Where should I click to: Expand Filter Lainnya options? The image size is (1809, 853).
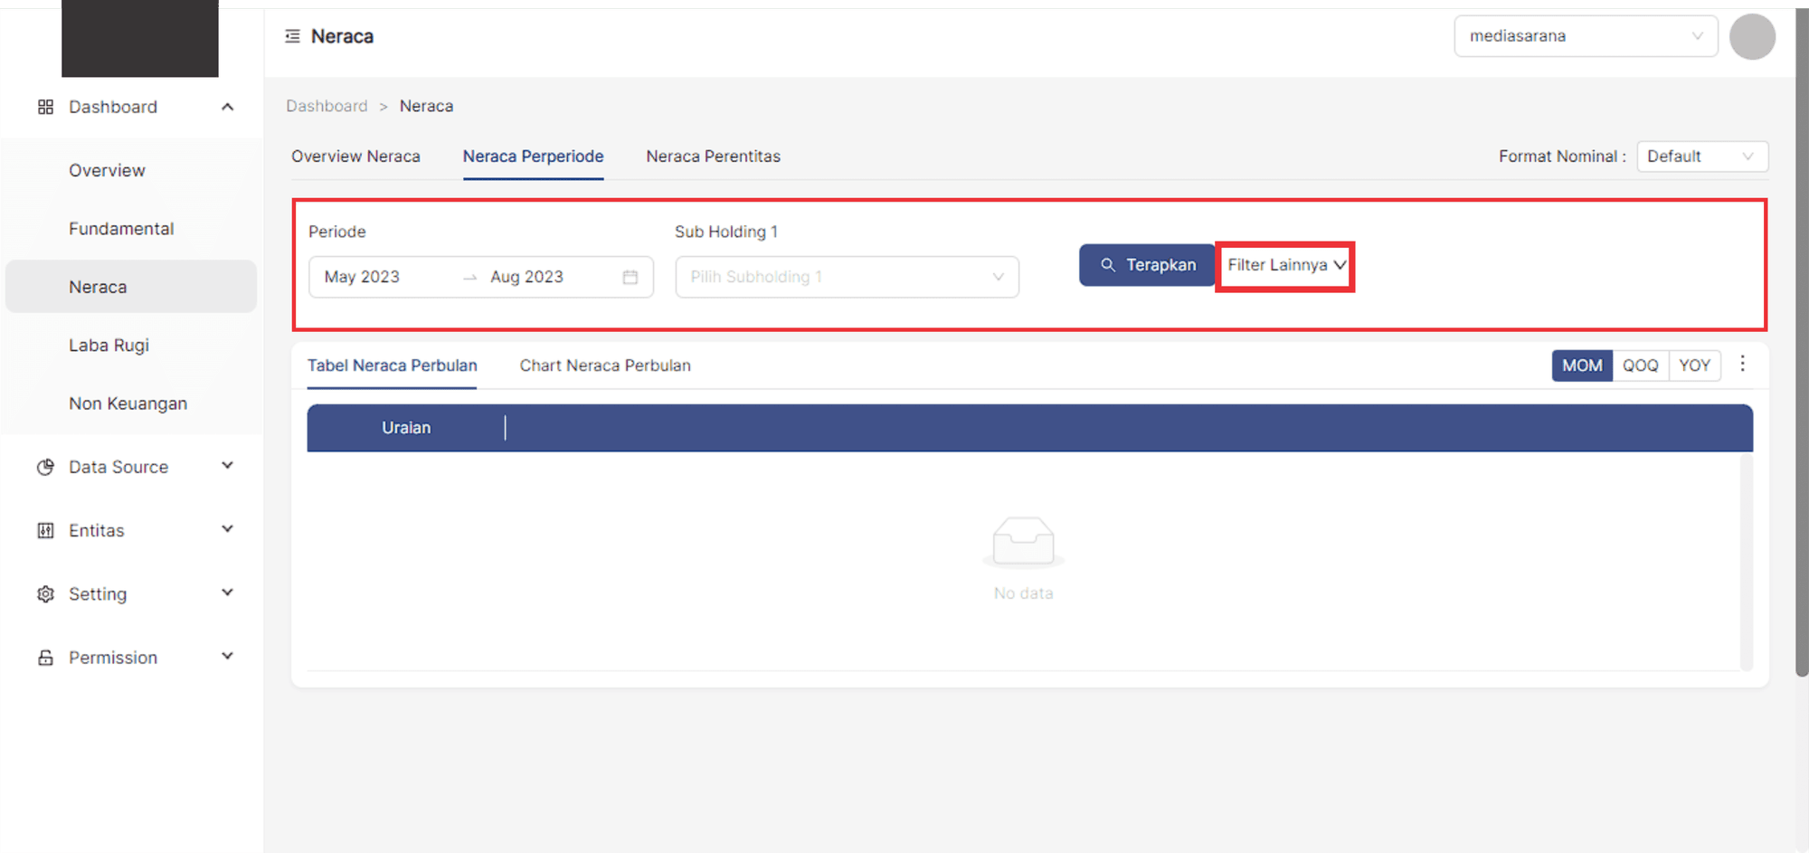pyautogui.click(x=1285, y=265)
